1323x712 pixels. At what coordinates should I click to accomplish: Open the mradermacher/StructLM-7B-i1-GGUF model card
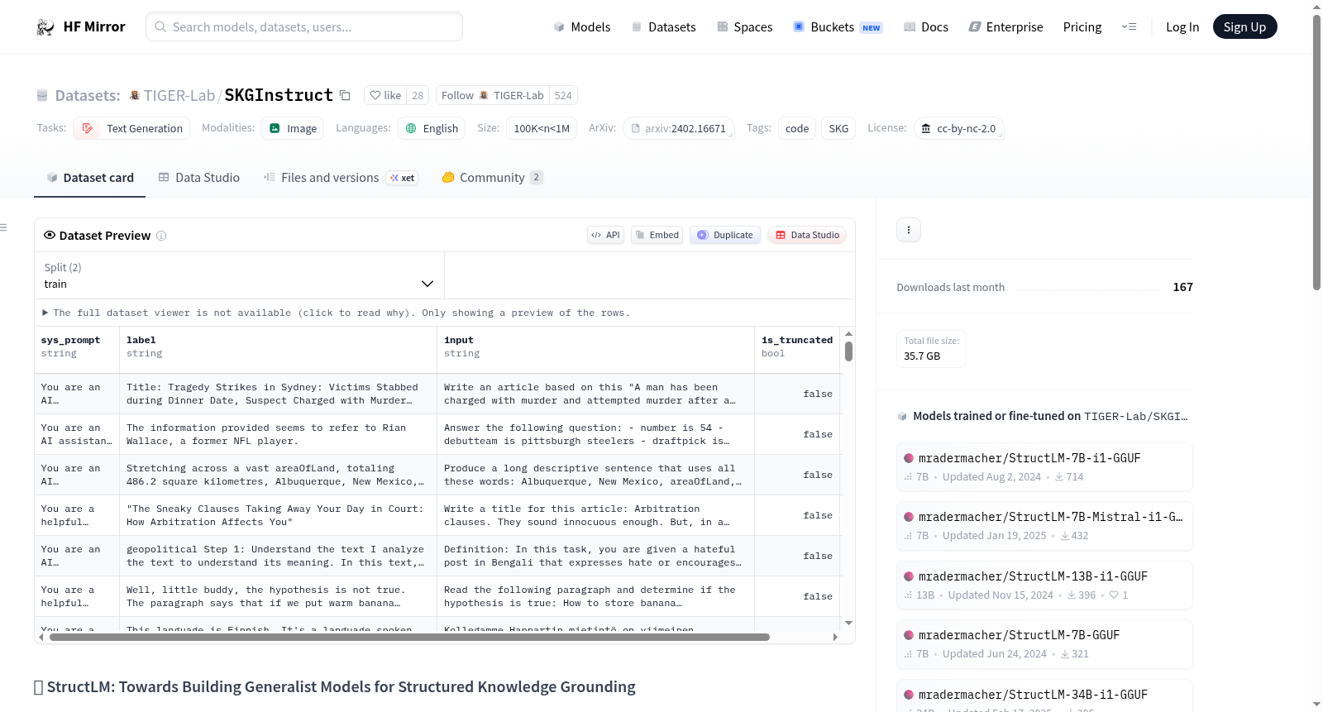(x=1044, y=466)
